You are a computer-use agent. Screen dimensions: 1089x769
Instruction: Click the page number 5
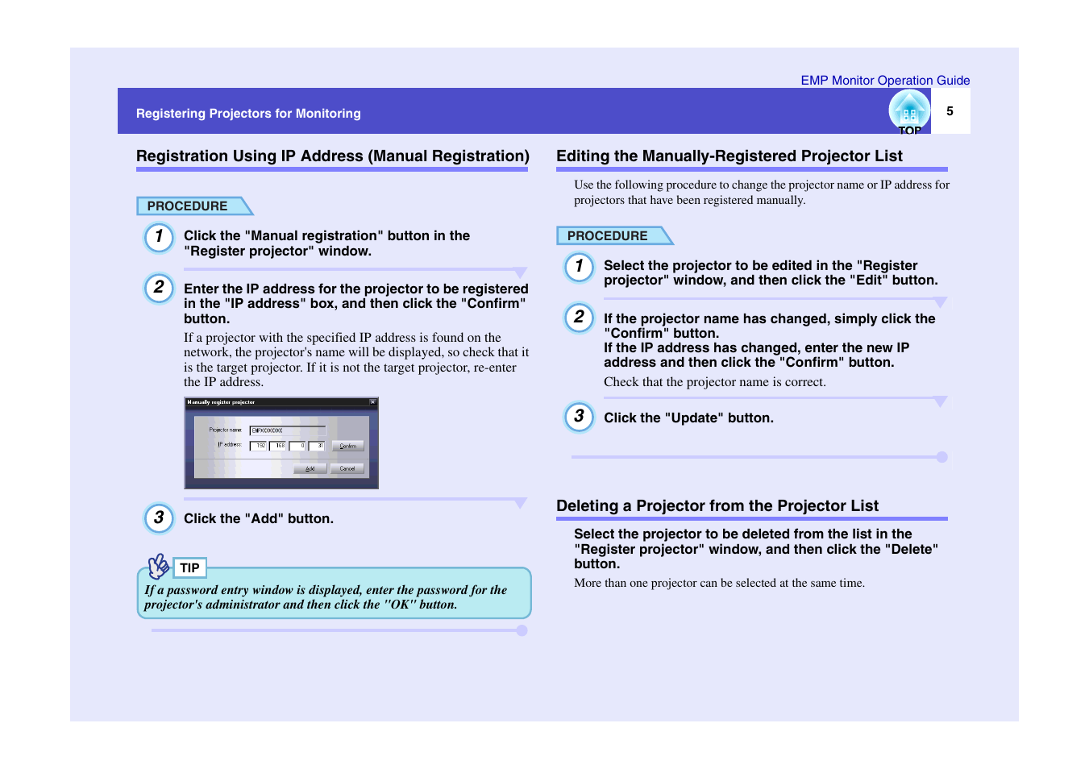click(950, 111)
